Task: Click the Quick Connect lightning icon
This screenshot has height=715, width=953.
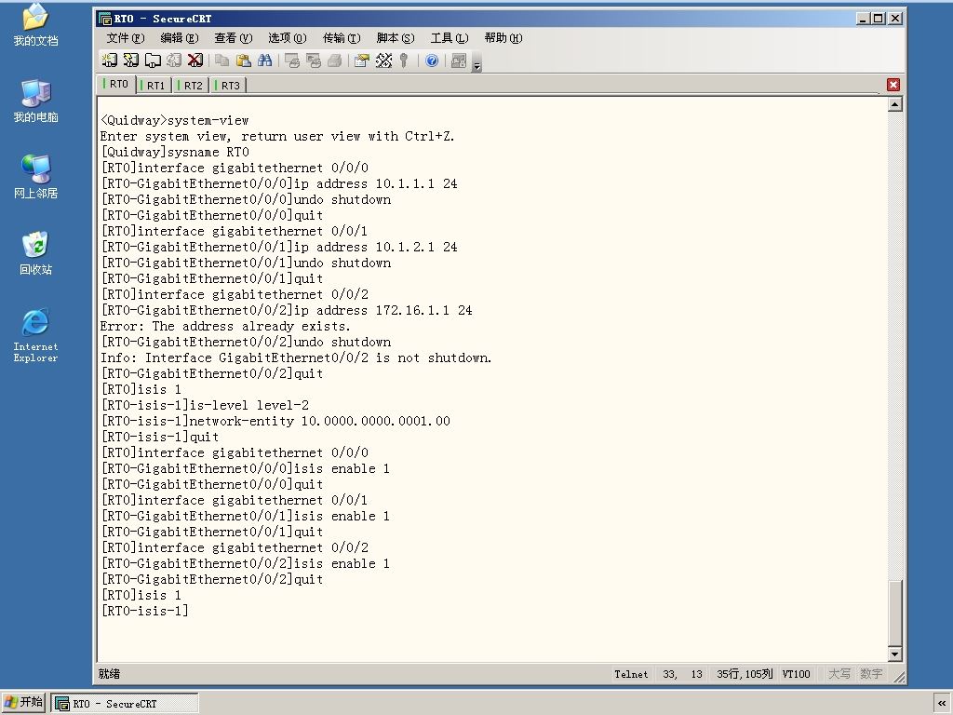Action: 131,61
